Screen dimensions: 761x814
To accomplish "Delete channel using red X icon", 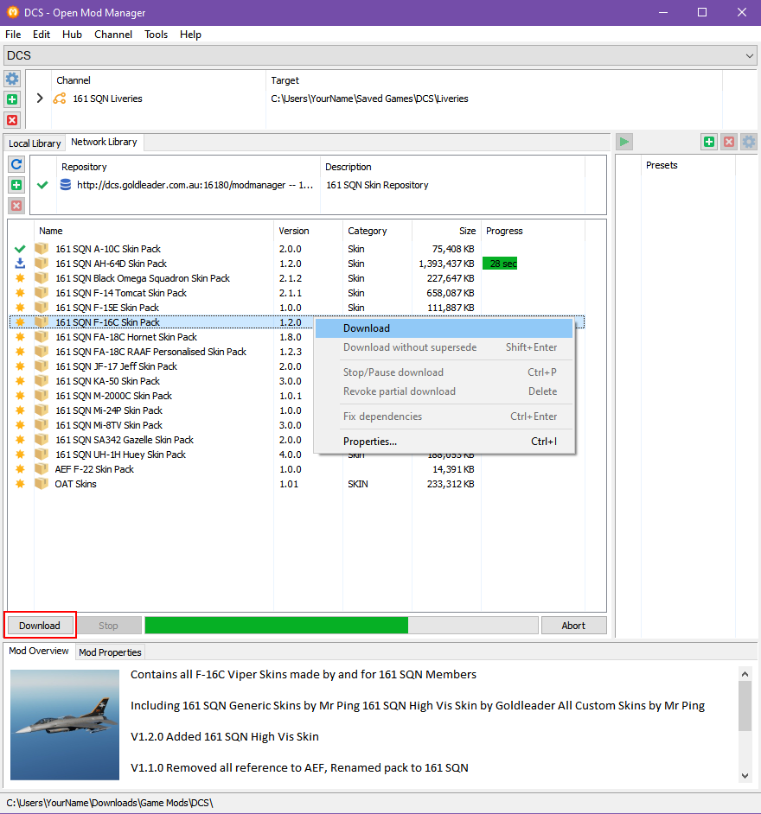I will pos(11,120).
